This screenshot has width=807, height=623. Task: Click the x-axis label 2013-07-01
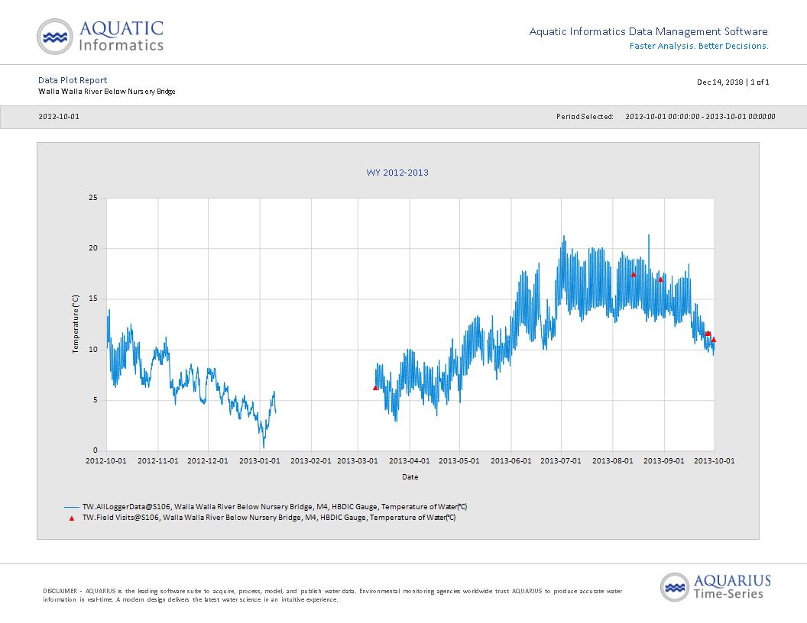[561, 460]
